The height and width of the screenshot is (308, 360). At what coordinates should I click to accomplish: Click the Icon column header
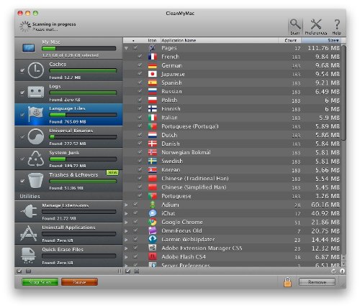[x=152, y=40]
